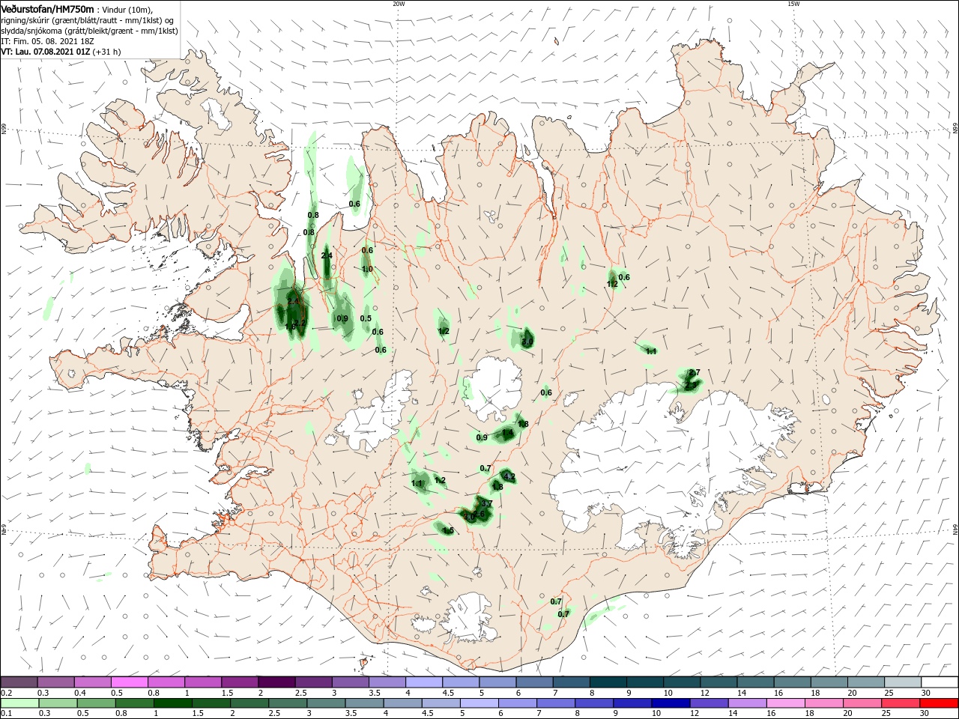Viewport: 959px width, 719px height.
Task: Click the bright pink 0.5 swatch in upper legend
Action: click(x=129, y=682)
